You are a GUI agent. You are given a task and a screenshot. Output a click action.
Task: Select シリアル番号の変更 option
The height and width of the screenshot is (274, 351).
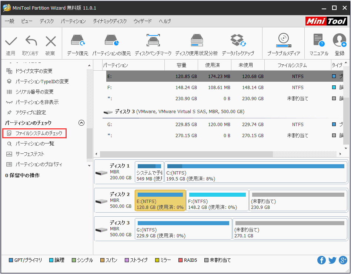click(30, 92)
